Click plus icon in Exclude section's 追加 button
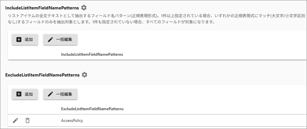307x129 pixels. 19,94
